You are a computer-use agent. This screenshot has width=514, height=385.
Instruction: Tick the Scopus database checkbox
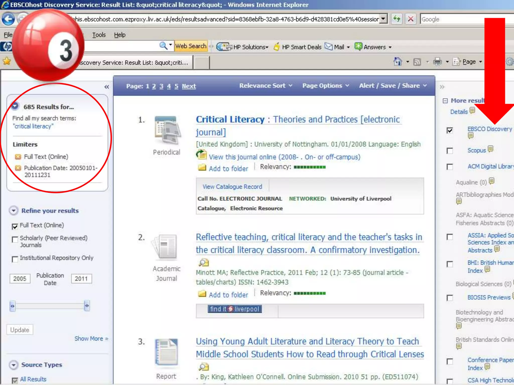point(450,151)
